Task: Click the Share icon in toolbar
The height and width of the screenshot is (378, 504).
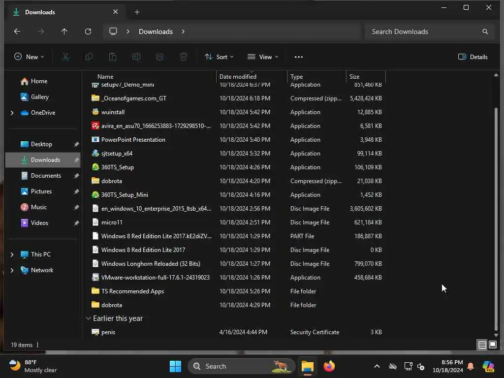Action: point(160,57)
